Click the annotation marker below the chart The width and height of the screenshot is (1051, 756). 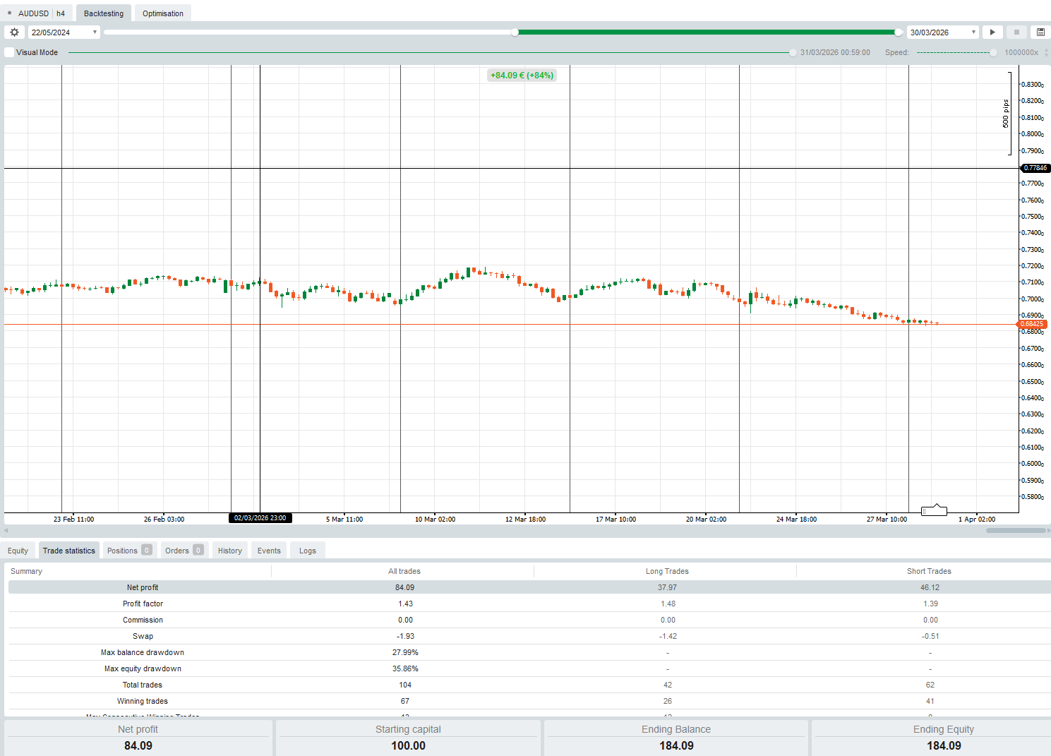[933, 510]
